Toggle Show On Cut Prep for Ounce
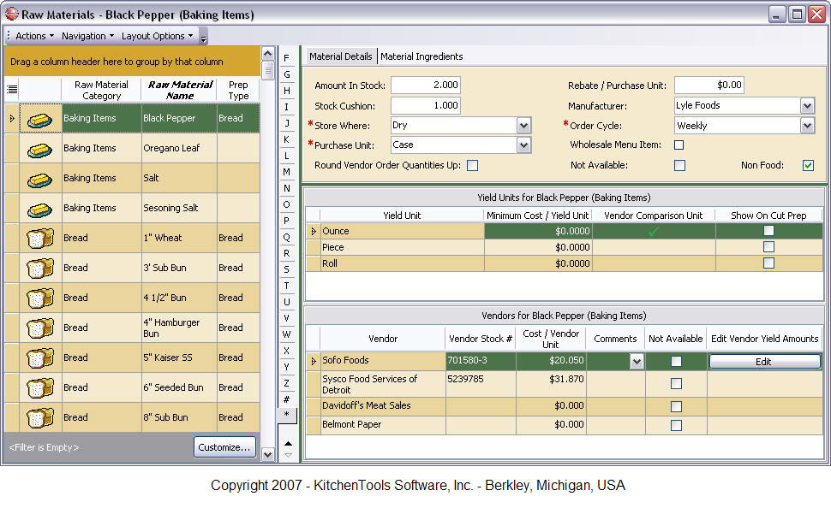The image size is (831, 508). coord(768,231)
